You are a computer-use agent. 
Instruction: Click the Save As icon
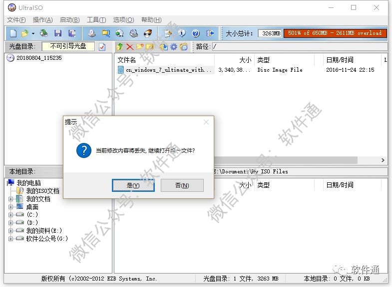pos(72,33)
